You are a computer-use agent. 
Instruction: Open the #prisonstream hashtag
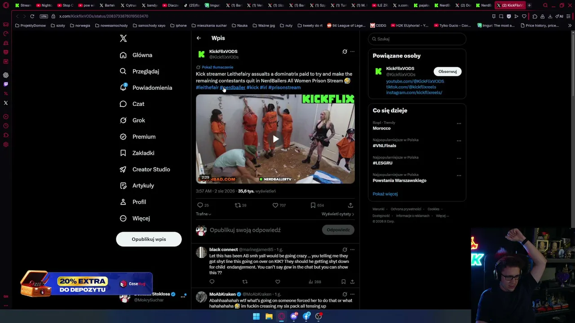click(284, 87)
